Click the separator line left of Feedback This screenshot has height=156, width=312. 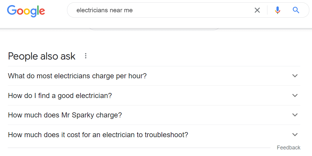coord(139,148)
